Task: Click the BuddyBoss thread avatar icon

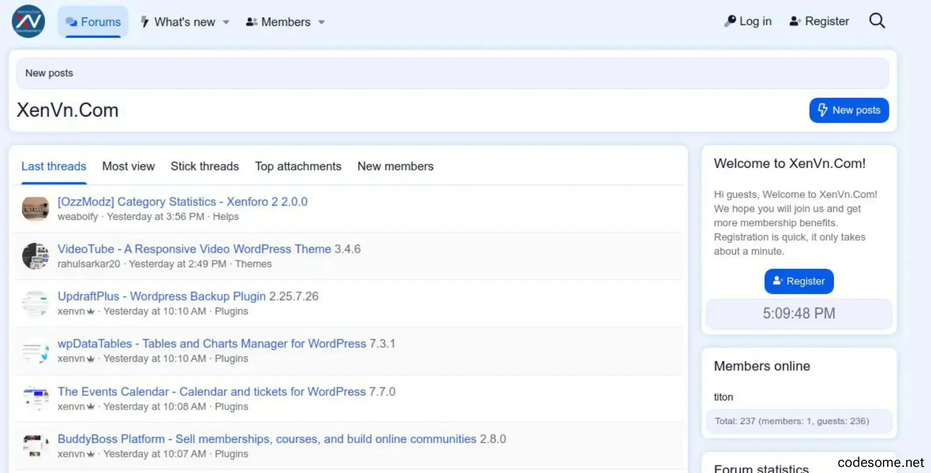Action: pos(36,446)
